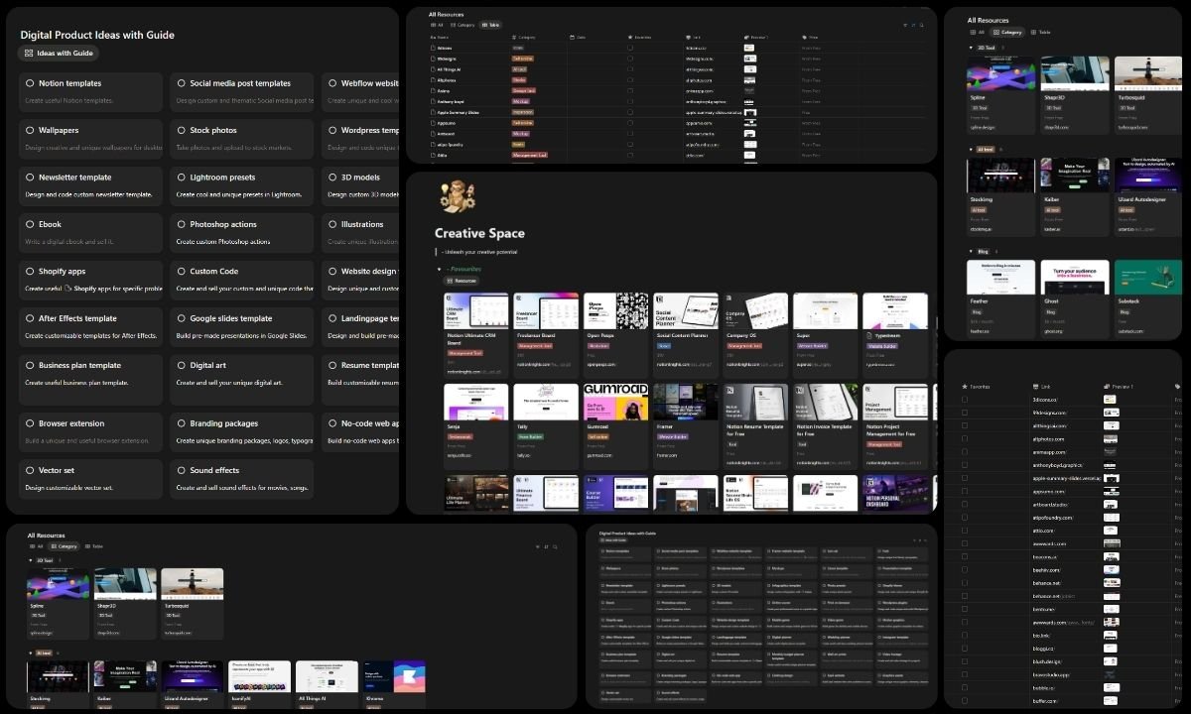Open the gumroad.com link on the Gumroad card
Viewport: 1191px width, 714px height.
(x=599, y=455)
